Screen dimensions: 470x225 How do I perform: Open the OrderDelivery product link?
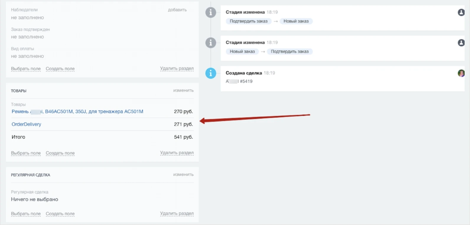click(x=26, y=124)
